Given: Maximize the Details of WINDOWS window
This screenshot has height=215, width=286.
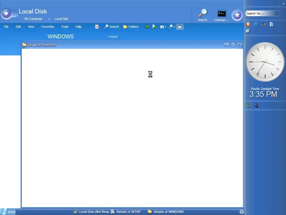Looking at the screenshot, I should 233,45.
